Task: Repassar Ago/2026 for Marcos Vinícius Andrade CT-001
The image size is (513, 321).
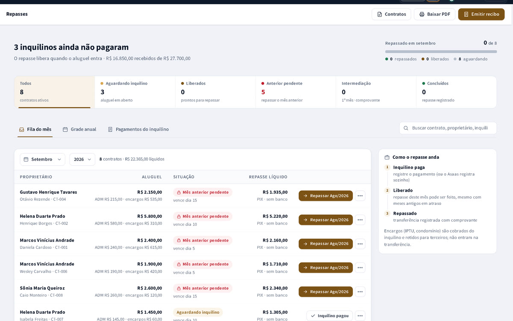Action: click(326, 244)
